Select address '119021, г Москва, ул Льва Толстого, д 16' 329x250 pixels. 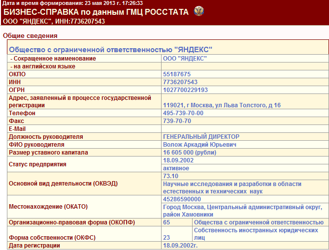point(222,105)
